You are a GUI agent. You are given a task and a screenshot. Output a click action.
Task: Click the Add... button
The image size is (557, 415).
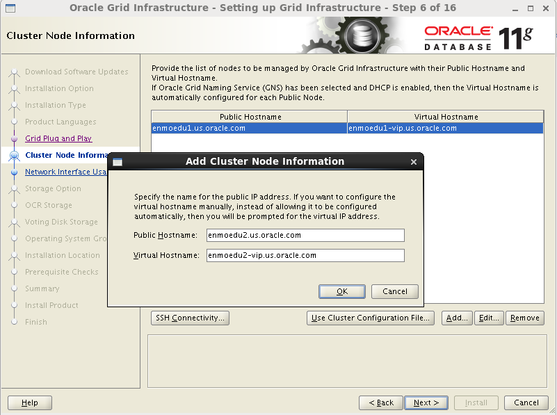tap(457, 318)
